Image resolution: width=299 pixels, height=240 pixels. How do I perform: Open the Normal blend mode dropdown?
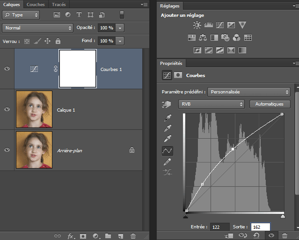(x=37, y=28)
